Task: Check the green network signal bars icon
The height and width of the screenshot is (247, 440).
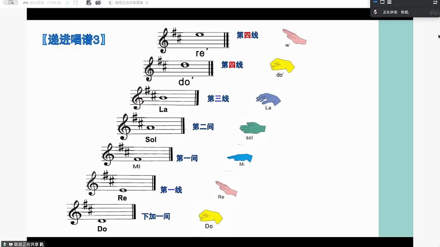Action: coord(67,3)
